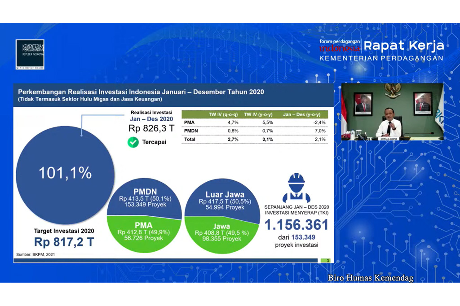Click the 'Rp 826,3 T' value
460x306 pixels.
151,128
